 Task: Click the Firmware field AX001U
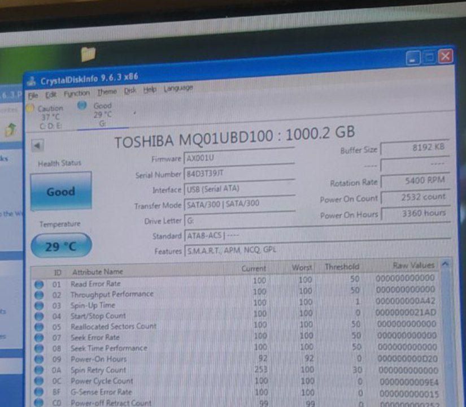click(239, 157)
